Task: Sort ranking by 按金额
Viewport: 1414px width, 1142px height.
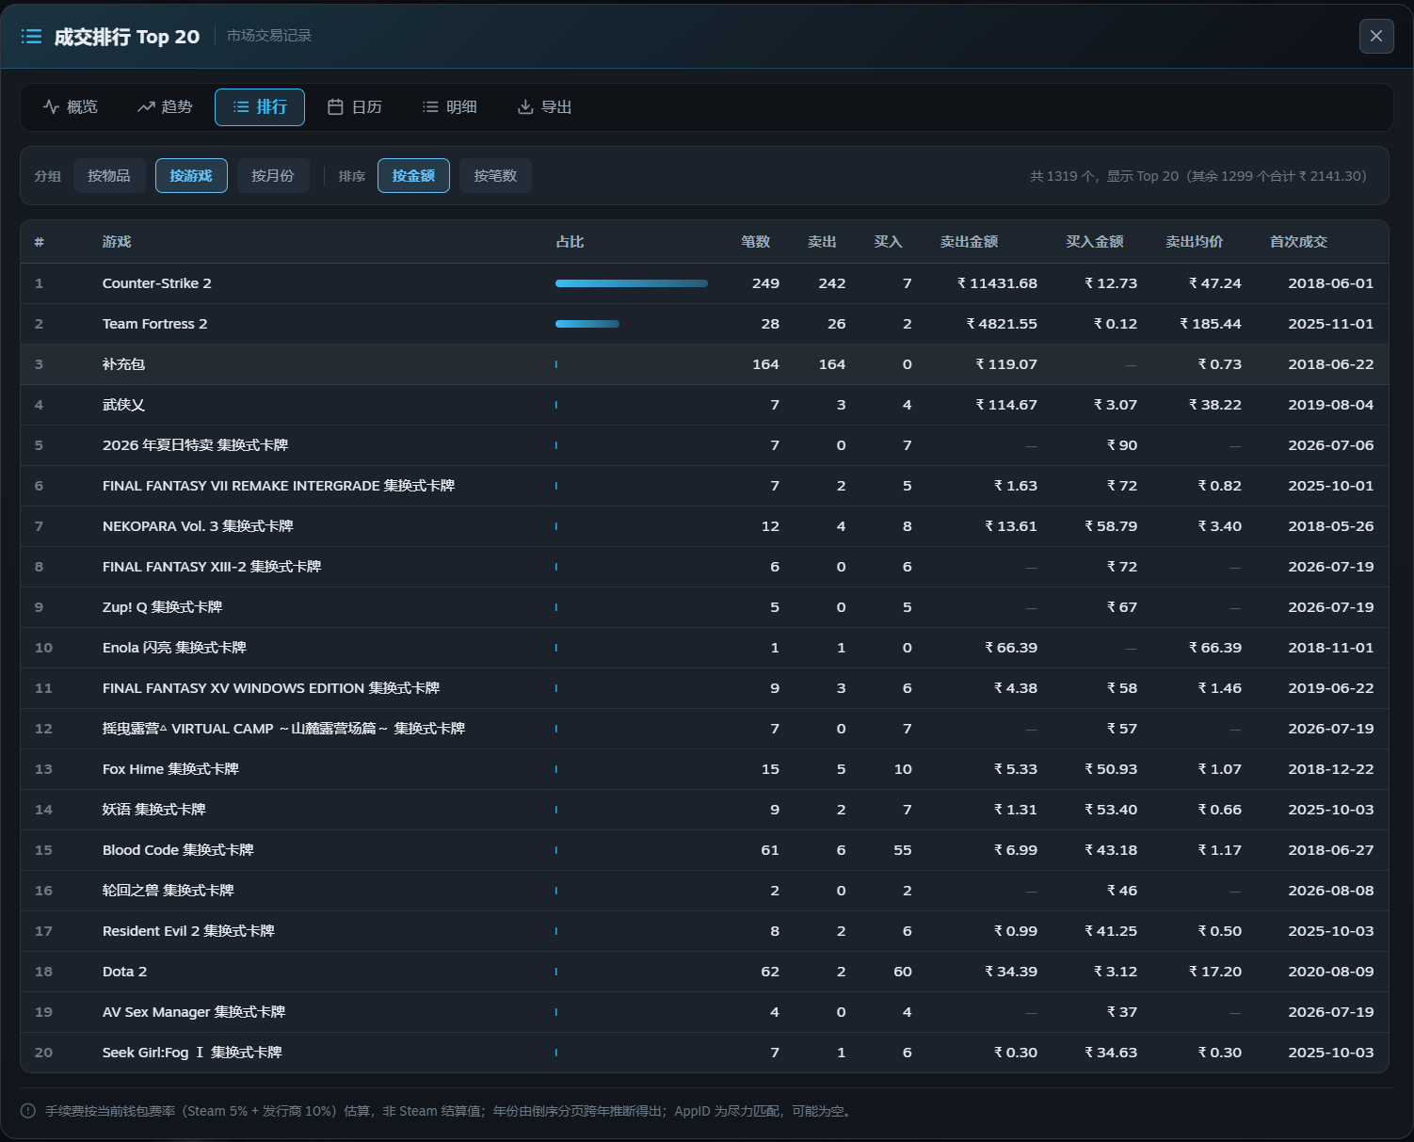Action: 413,176
